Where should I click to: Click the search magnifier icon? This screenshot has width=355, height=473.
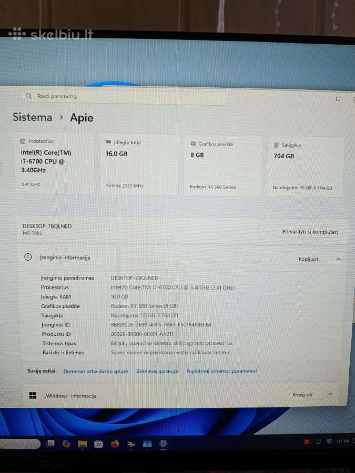tap(29, 96)
